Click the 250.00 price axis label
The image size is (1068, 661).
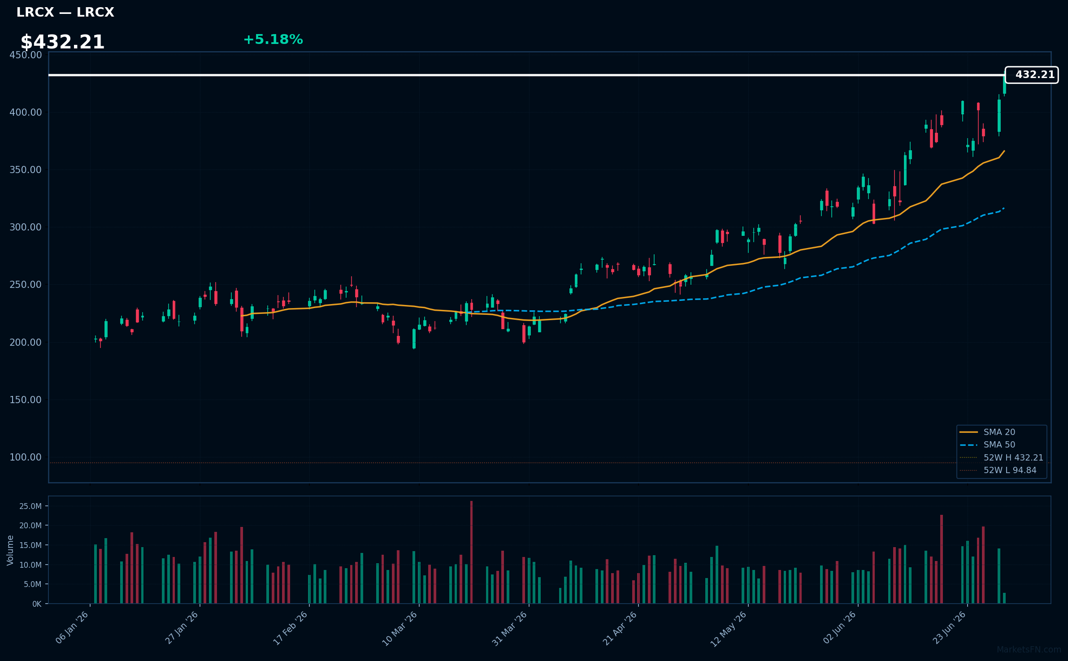[26, 284]
